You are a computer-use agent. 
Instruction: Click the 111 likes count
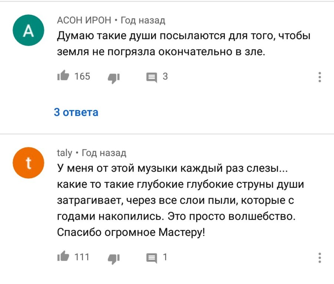pyautogui.click(x=82, y=257)
